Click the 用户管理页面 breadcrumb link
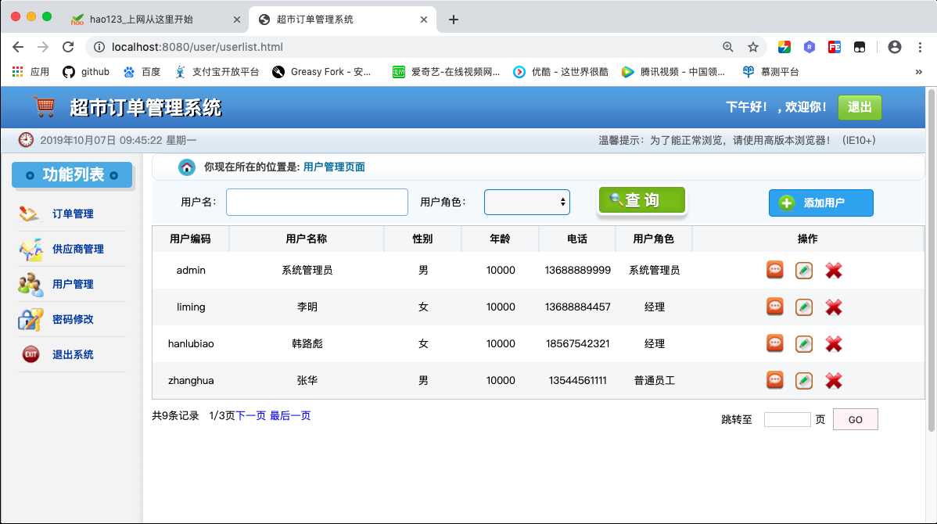Image resolution: width=937 pixels, height=524 pixels. 334,167
